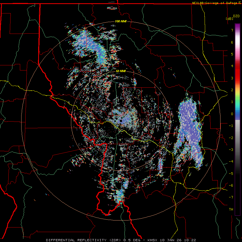This screenshot has width=242, height=242.
Task: Click the TH threshold label on the scale
Action: point(231,209)
